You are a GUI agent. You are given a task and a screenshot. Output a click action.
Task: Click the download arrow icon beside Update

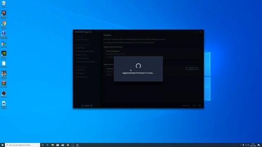coord(82,106)
